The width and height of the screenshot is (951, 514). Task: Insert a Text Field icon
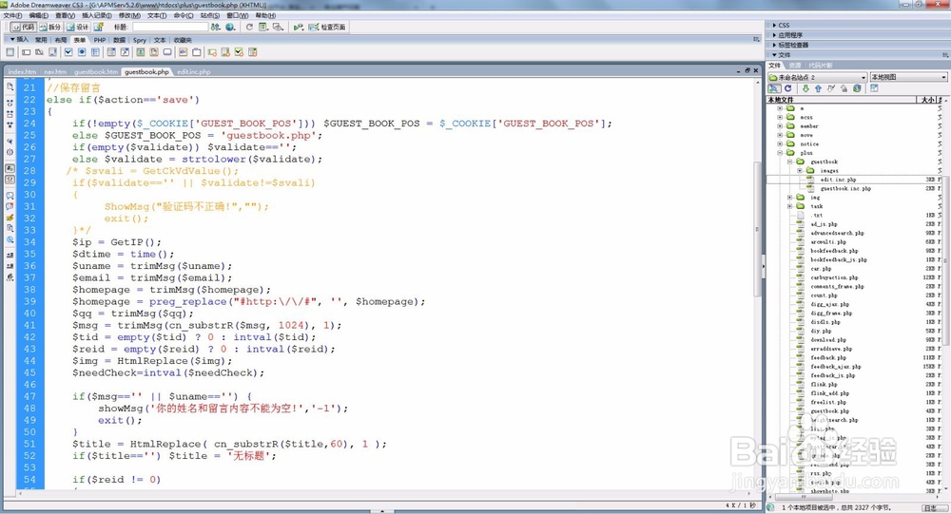pyautogui.click(x=26, y=53)
